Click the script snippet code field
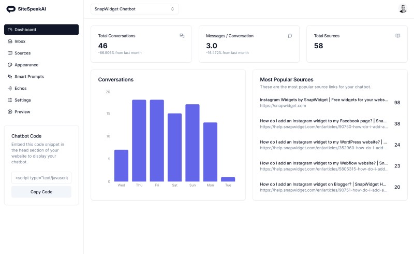Image resolution: width=414 pixels, height=254 pixels. click(41, 178)
